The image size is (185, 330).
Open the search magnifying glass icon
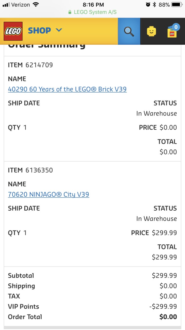tap(129, 31)
